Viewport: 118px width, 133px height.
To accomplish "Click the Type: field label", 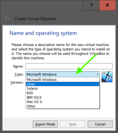I will tap(19, 75).
